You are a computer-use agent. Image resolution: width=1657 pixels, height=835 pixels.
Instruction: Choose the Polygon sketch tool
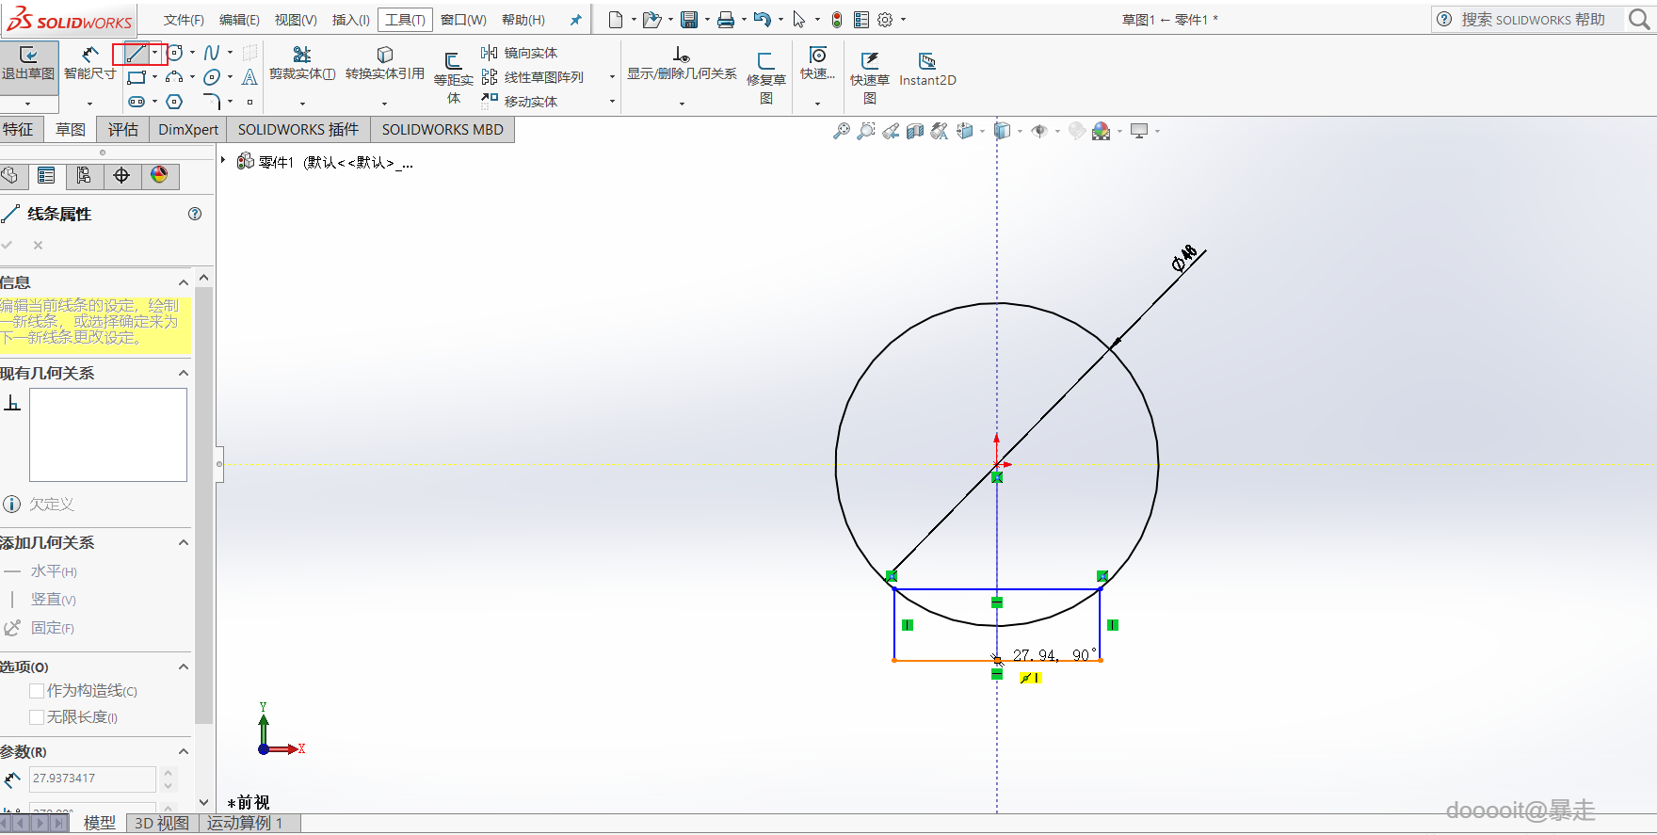(174, 102)
